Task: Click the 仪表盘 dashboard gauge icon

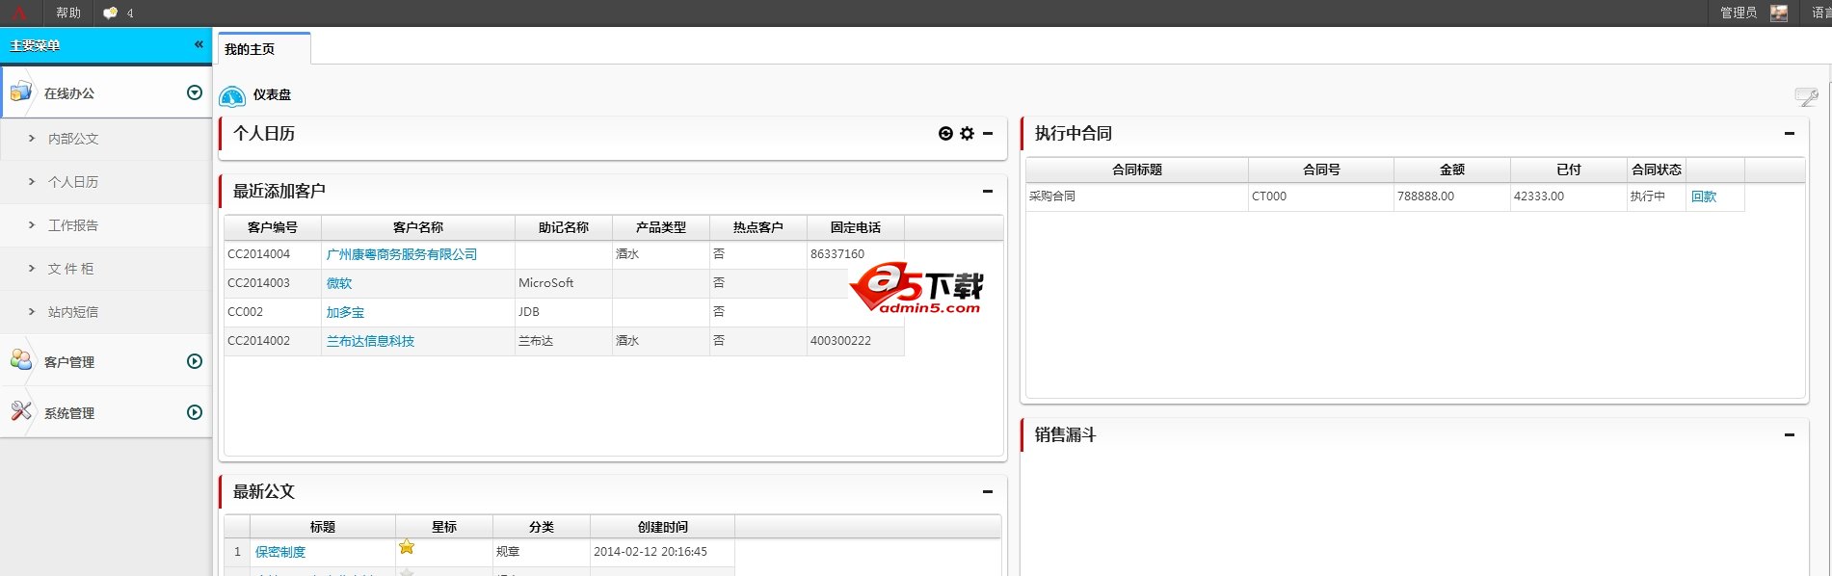Action: point(232,95)
